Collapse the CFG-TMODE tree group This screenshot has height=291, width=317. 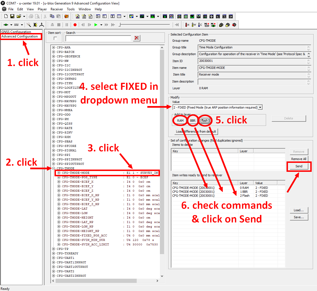coord(54,168)
